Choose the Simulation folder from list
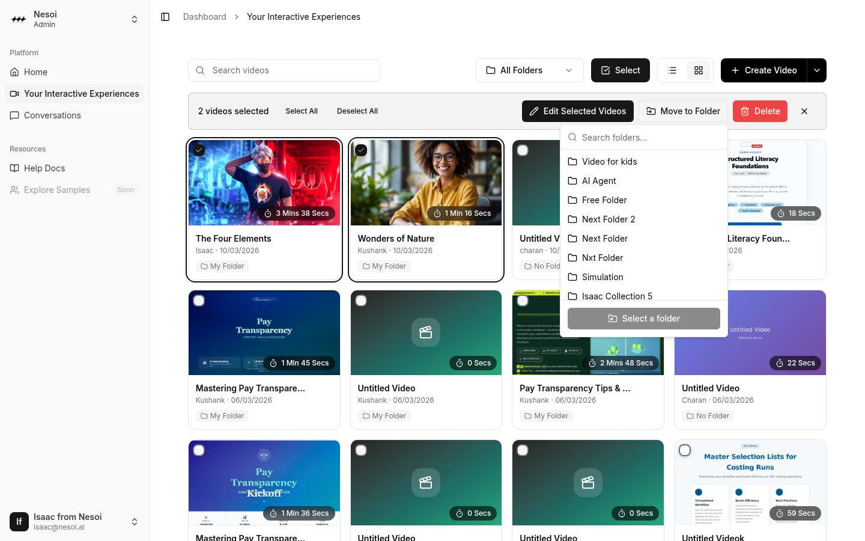The image size is (865, 541). (602, 277)
